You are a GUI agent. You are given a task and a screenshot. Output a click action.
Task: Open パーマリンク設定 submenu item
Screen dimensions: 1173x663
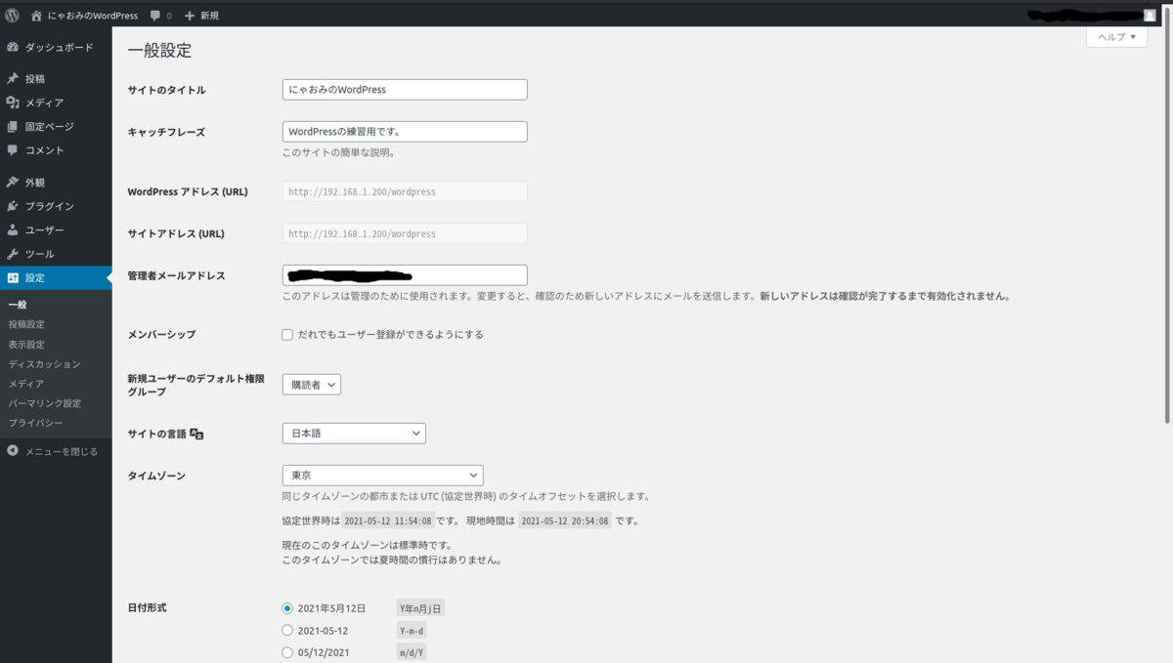[44, 403]
